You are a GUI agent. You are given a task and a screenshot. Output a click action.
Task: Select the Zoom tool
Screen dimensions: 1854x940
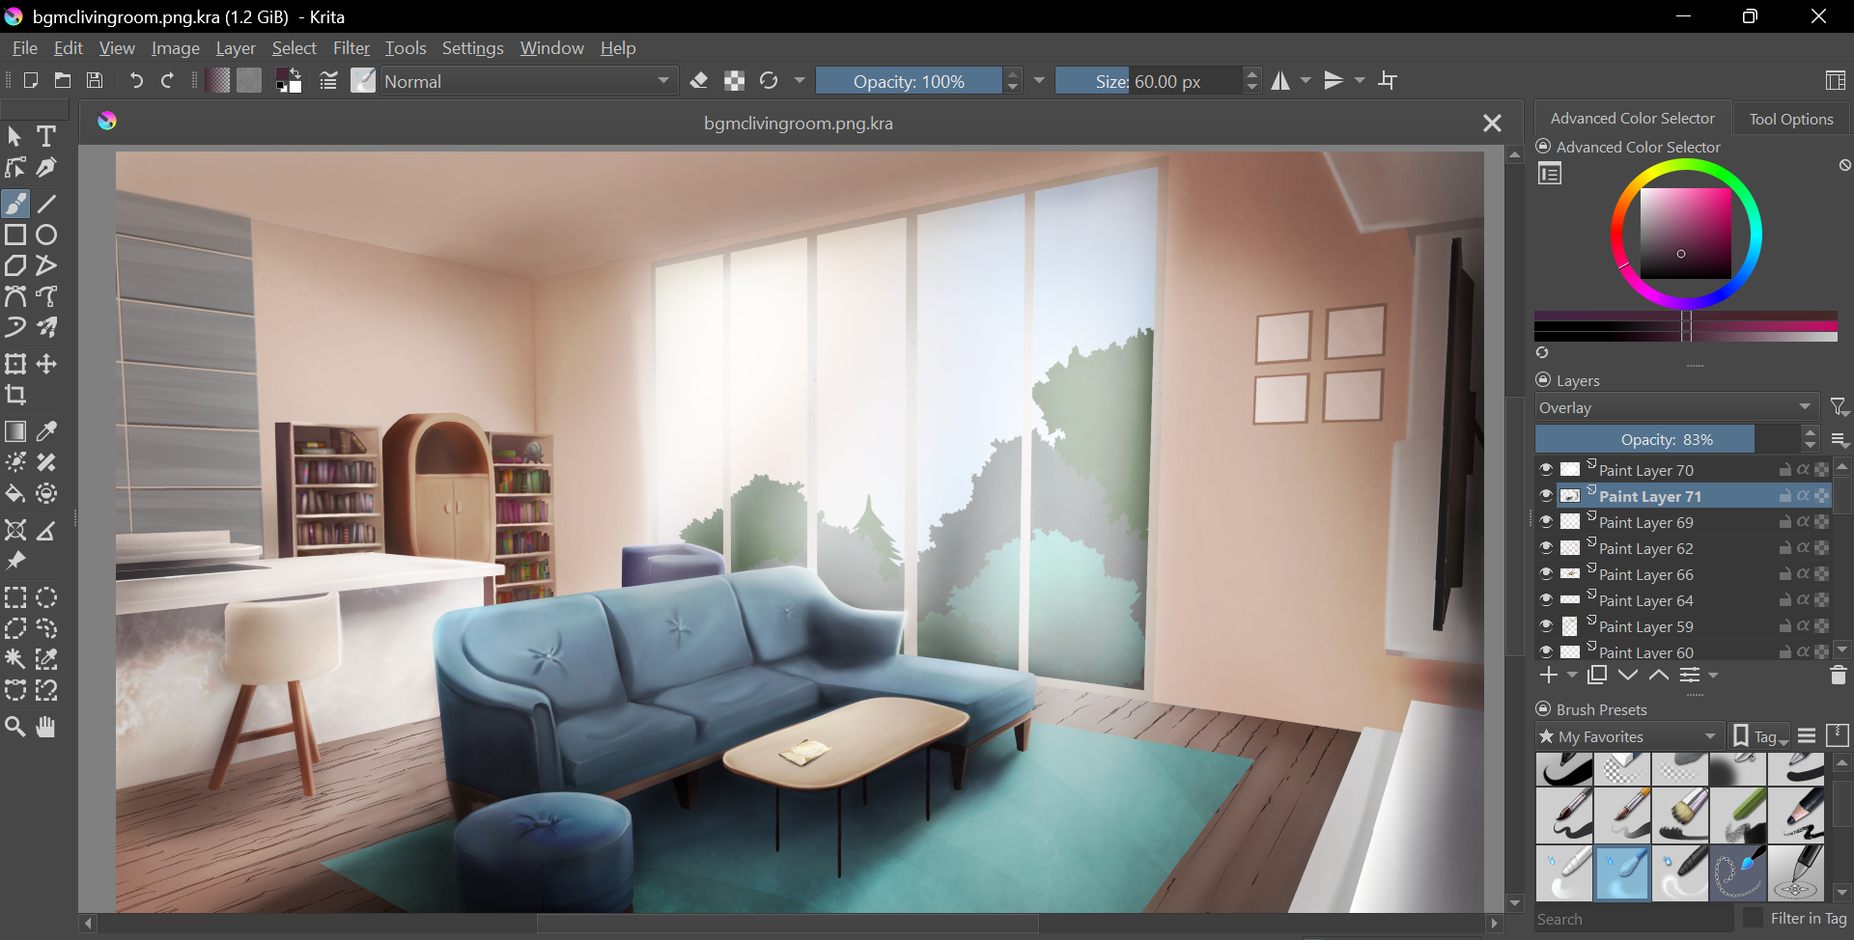[15, 727]
